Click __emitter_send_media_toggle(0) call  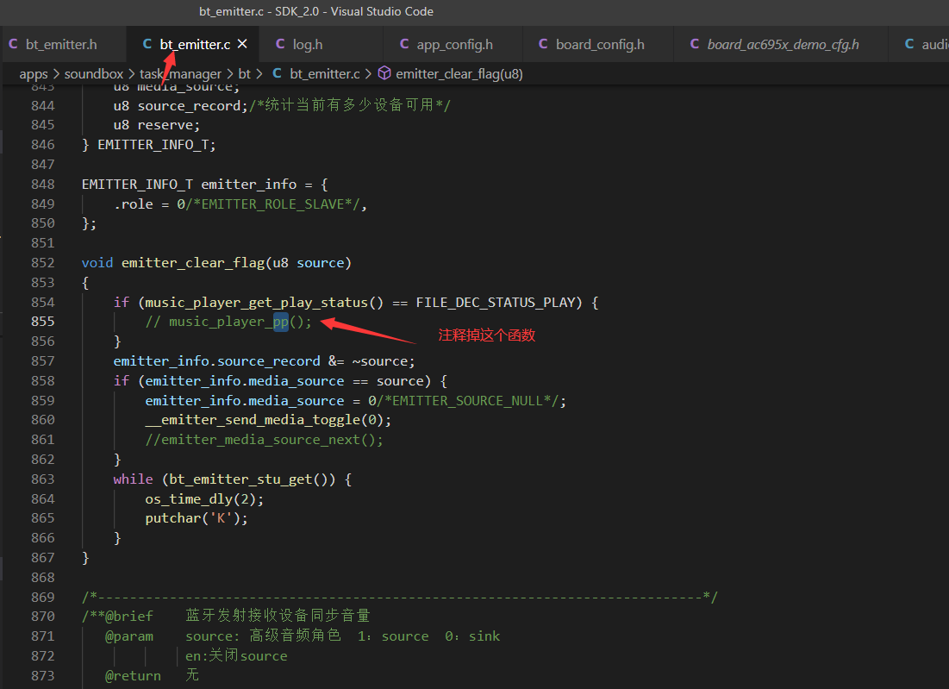point(268,420)
